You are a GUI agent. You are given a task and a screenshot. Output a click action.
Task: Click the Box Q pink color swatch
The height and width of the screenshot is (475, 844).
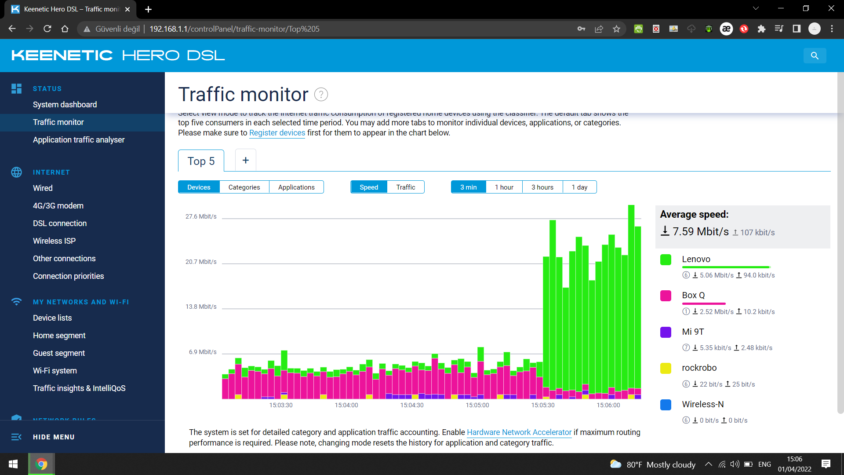[x=666, y=296]
